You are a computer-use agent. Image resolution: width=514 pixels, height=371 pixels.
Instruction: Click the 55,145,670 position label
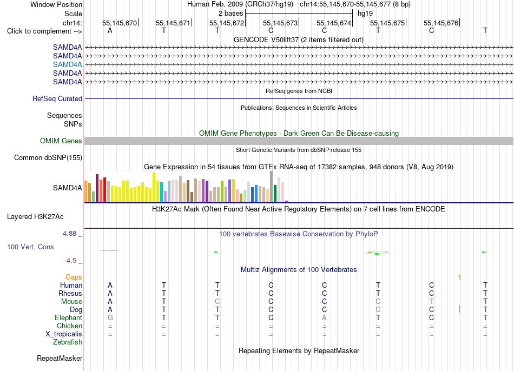(x=120, y=23)
